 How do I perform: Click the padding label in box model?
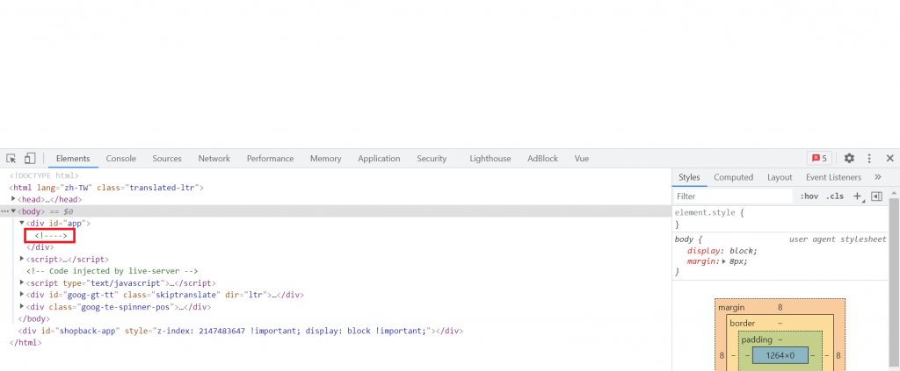pos(757,339)
